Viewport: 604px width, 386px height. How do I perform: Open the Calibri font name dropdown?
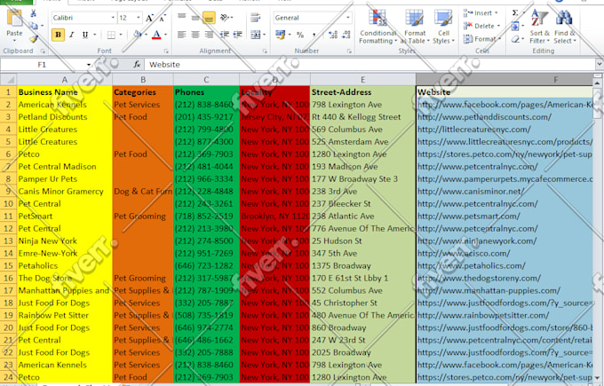click(113, 18)
